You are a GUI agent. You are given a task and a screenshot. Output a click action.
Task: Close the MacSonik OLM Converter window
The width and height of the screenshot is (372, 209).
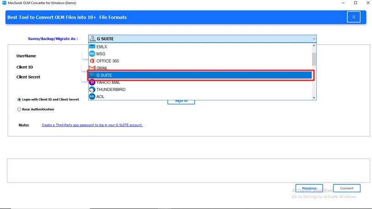368,3
